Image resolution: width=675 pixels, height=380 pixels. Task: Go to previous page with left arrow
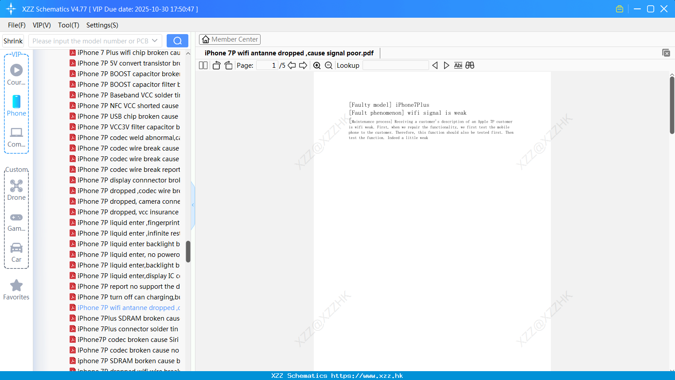(292, 65)
